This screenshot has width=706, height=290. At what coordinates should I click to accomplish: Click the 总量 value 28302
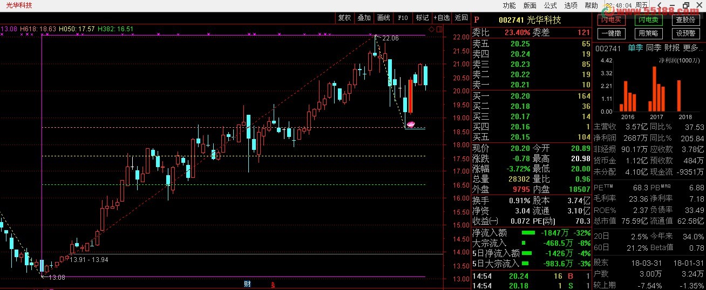tap(519, 179)
